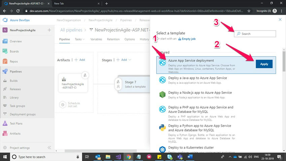This screenshot has height=161, width=286.
Task: Click the template Search field
Action: pos(255,34)
